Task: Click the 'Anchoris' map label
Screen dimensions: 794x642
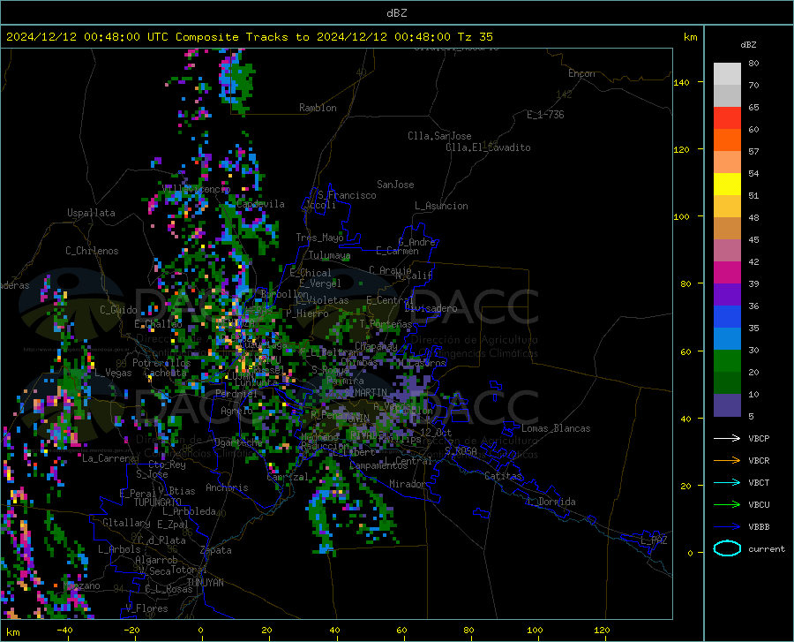Action: point(227,487)
